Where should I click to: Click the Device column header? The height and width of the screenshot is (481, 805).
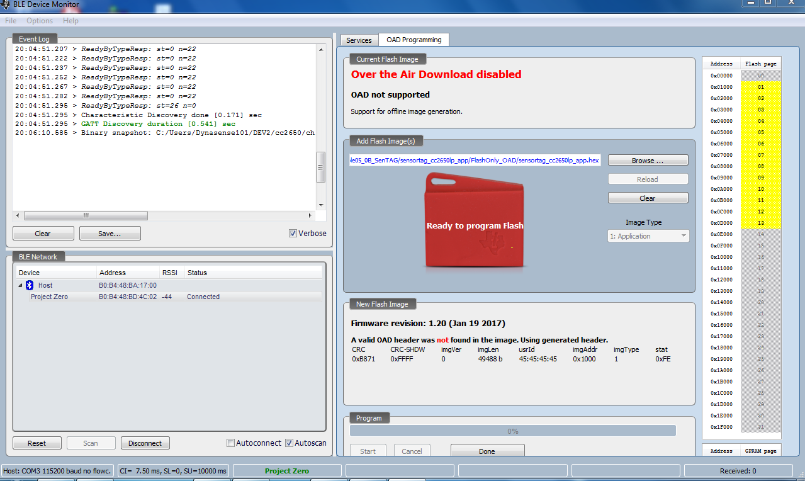coord(57,273)
